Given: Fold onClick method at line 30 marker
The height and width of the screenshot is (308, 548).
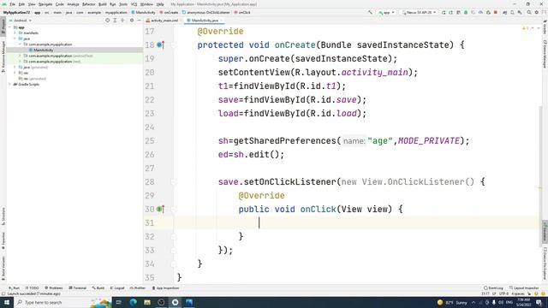Looking at the screenshot, I should (174, 209).
